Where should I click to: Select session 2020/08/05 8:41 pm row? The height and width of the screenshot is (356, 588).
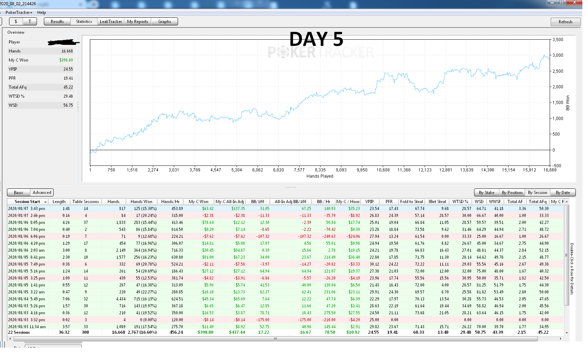(285, 257)
